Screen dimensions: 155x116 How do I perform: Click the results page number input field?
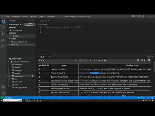[x=81, y=61]
